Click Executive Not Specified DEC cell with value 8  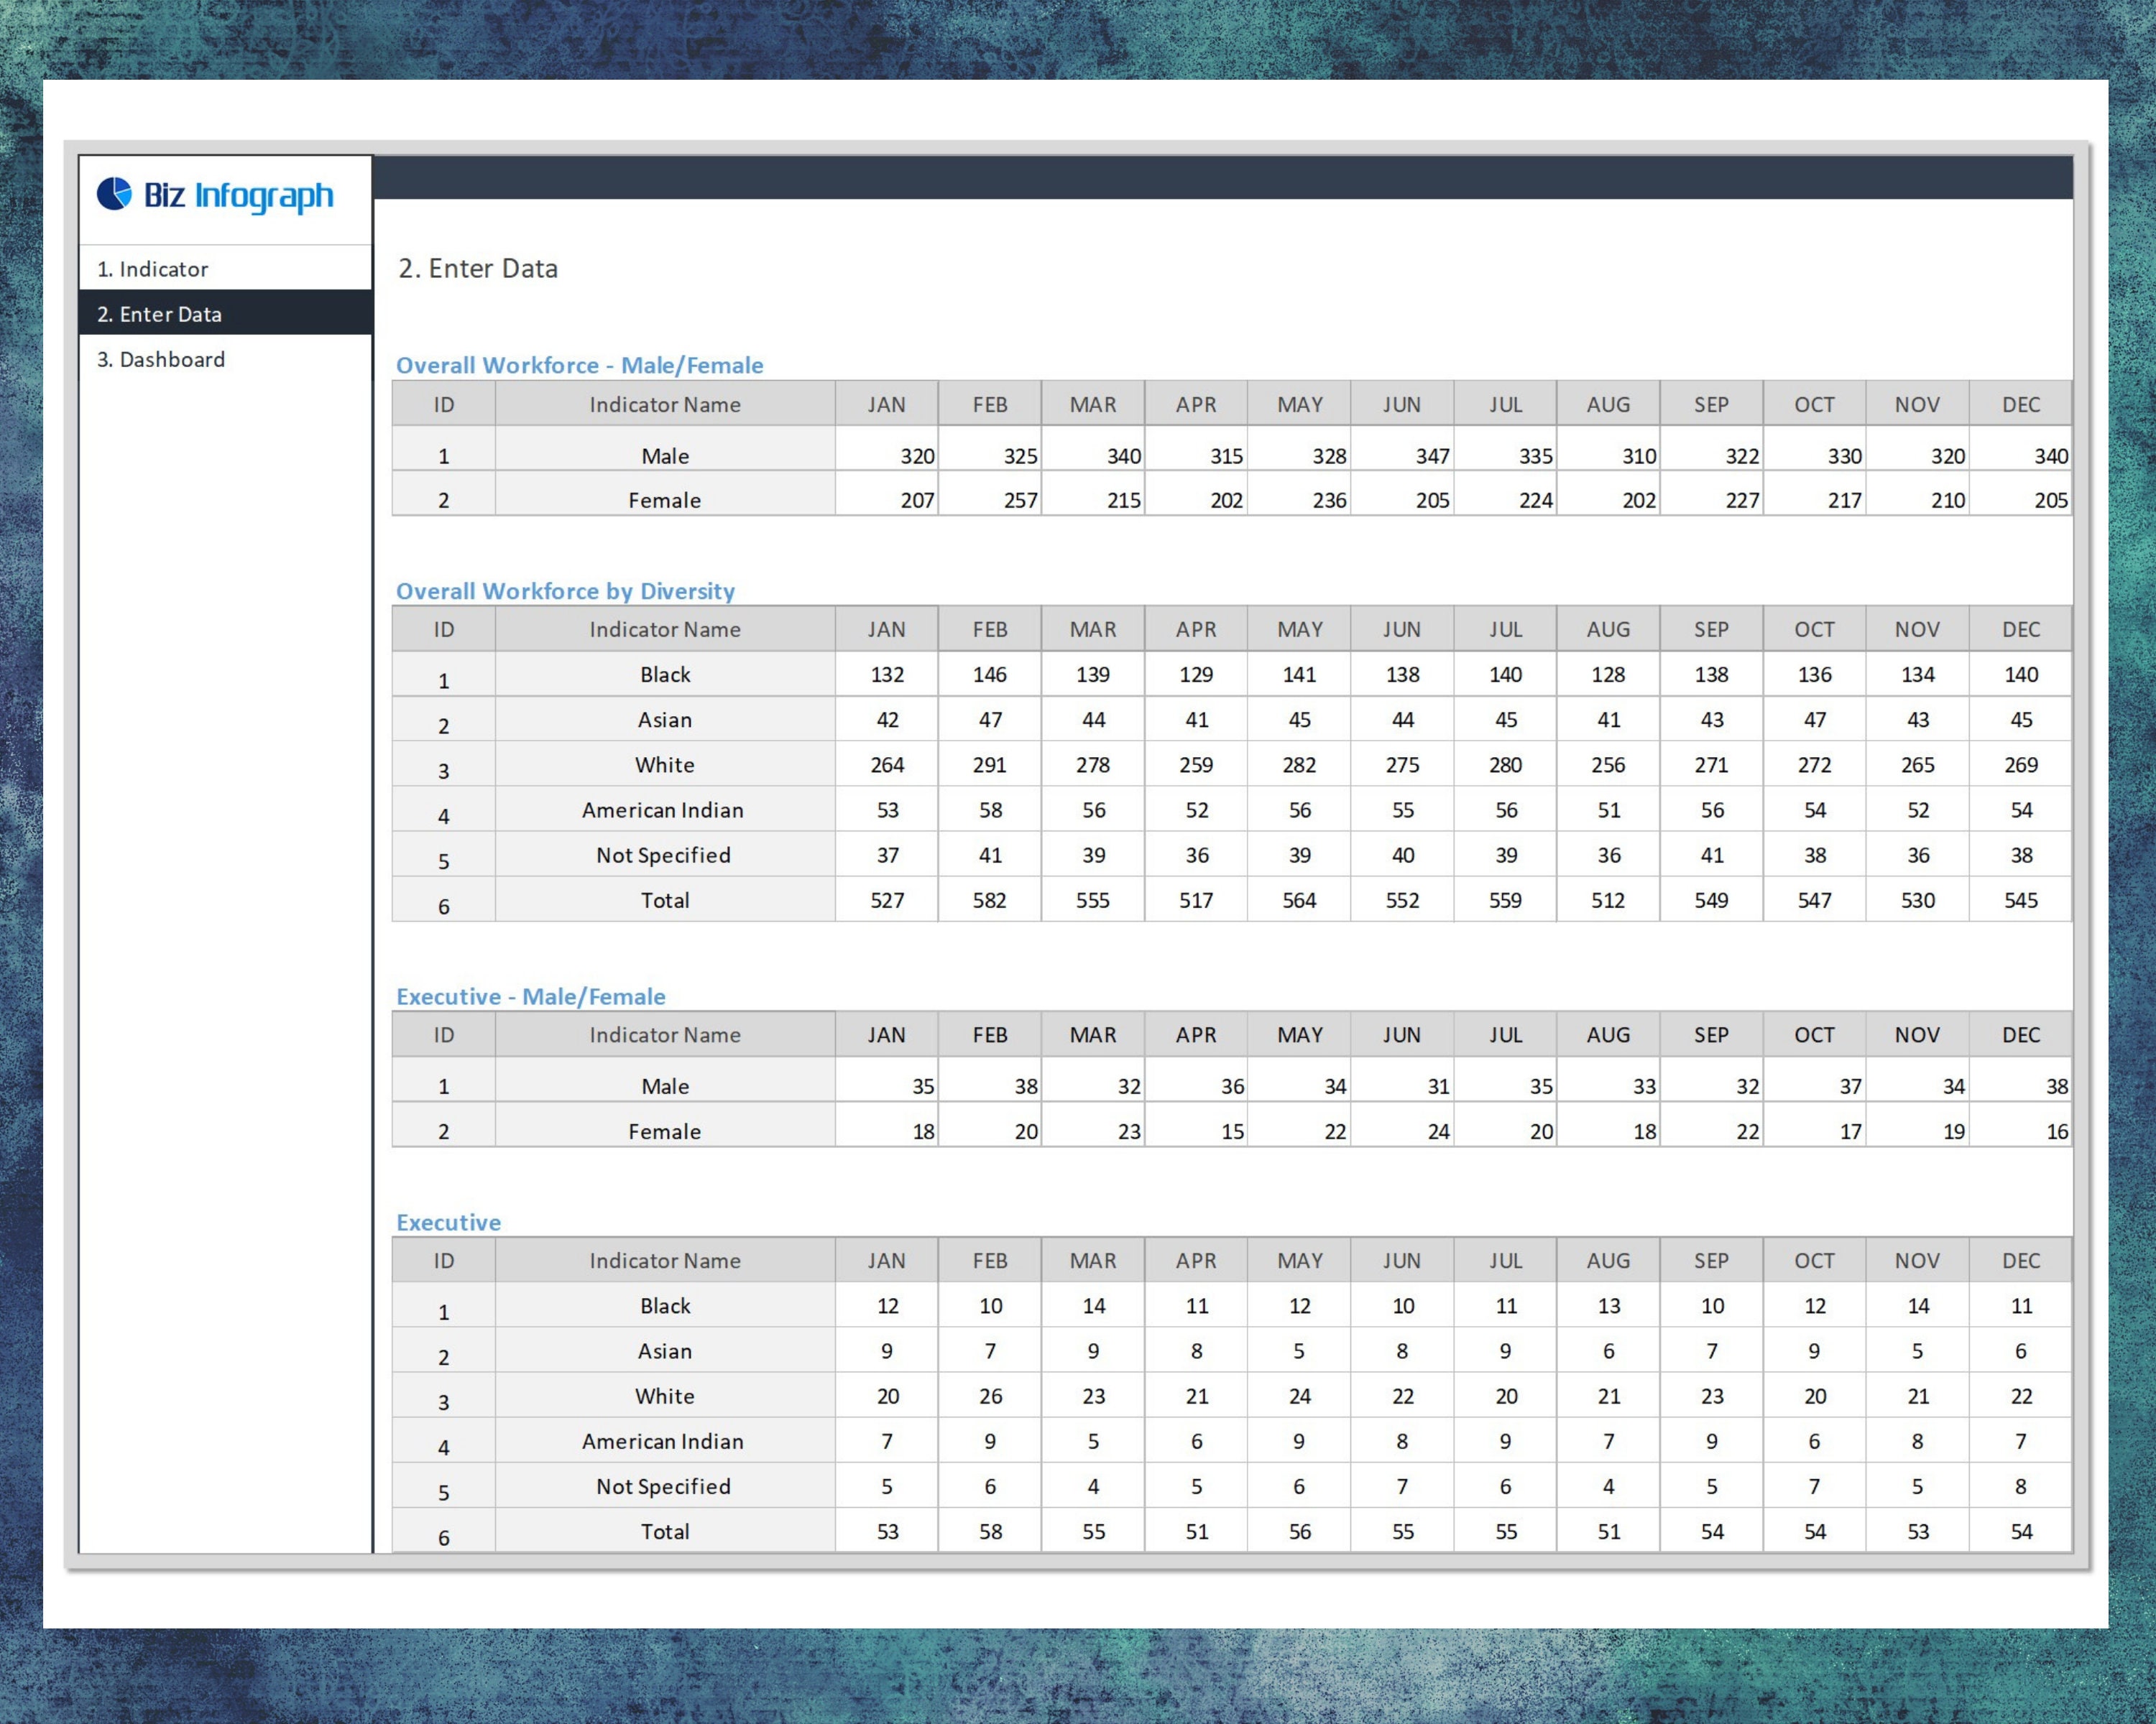point(2021,1486)
